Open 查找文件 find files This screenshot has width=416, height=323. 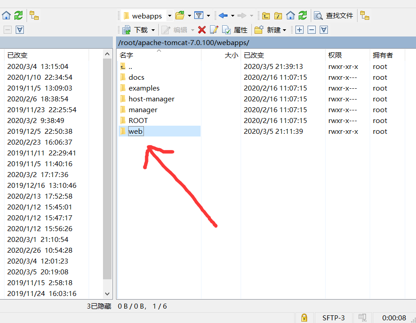334,15
